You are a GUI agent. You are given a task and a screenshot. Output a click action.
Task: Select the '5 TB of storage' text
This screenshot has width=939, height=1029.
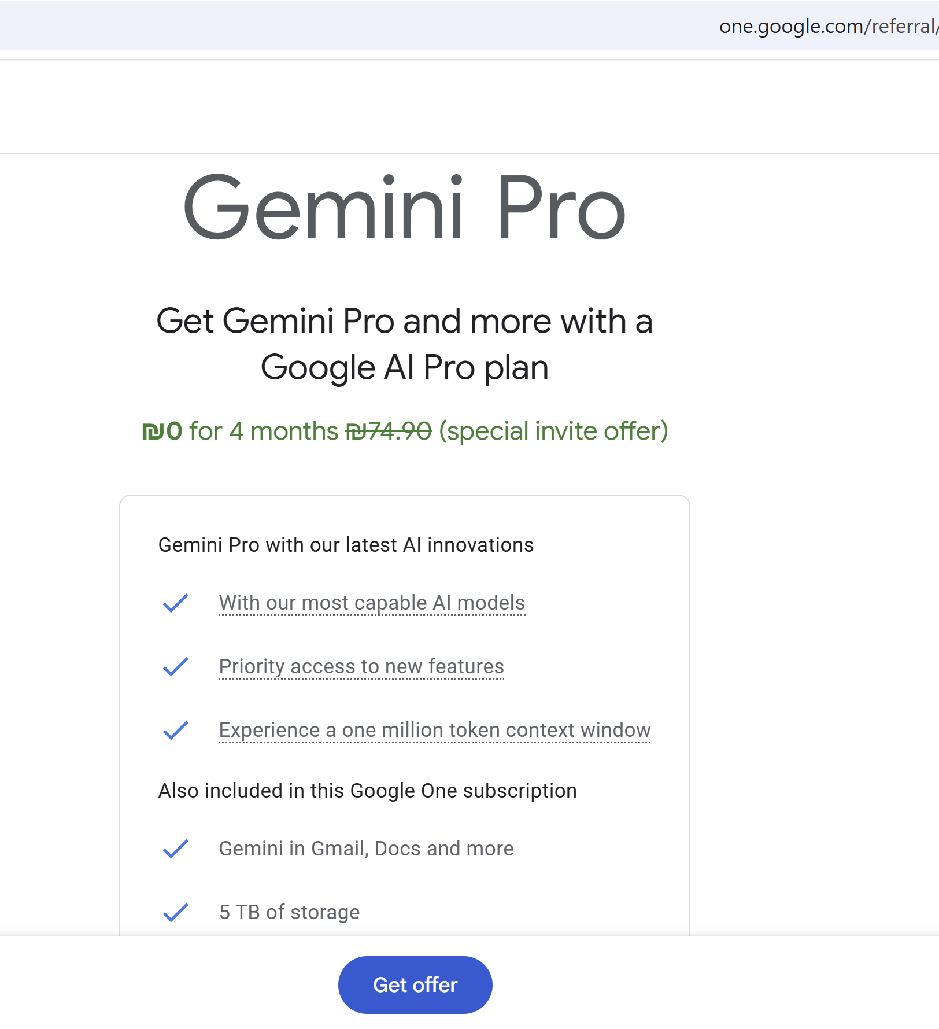coord(289,913)
